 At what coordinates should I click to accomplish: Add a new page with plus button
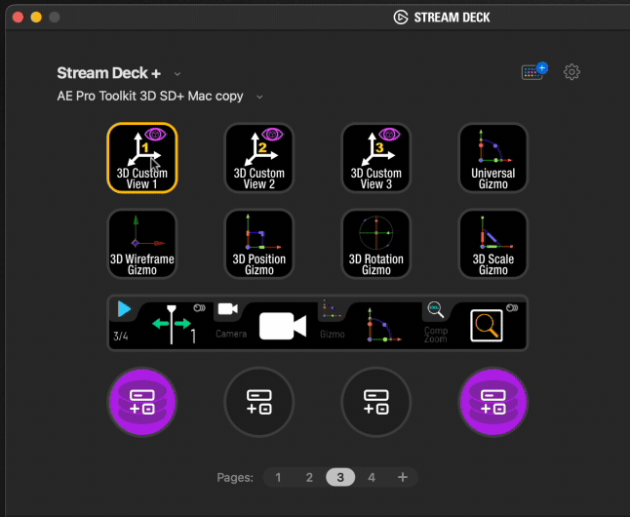[x=403, y=477]
